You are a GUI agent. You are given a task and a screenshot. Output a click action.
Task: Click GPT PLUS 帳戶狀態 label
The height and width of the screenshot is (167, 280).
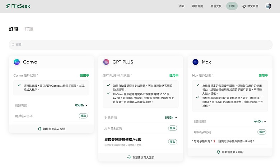point(117,75)
